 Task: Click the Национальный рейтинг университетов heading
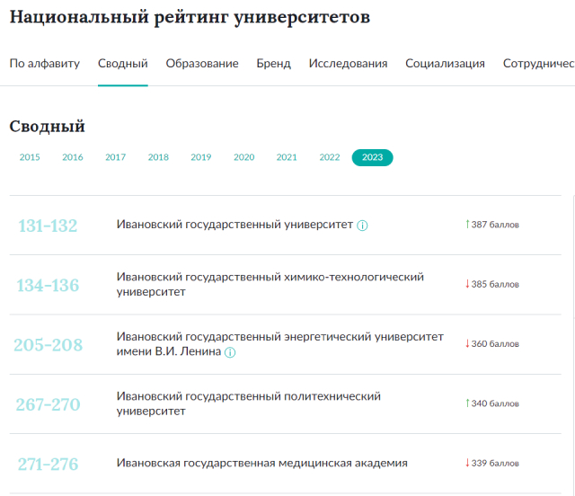[x=190, y=17]
